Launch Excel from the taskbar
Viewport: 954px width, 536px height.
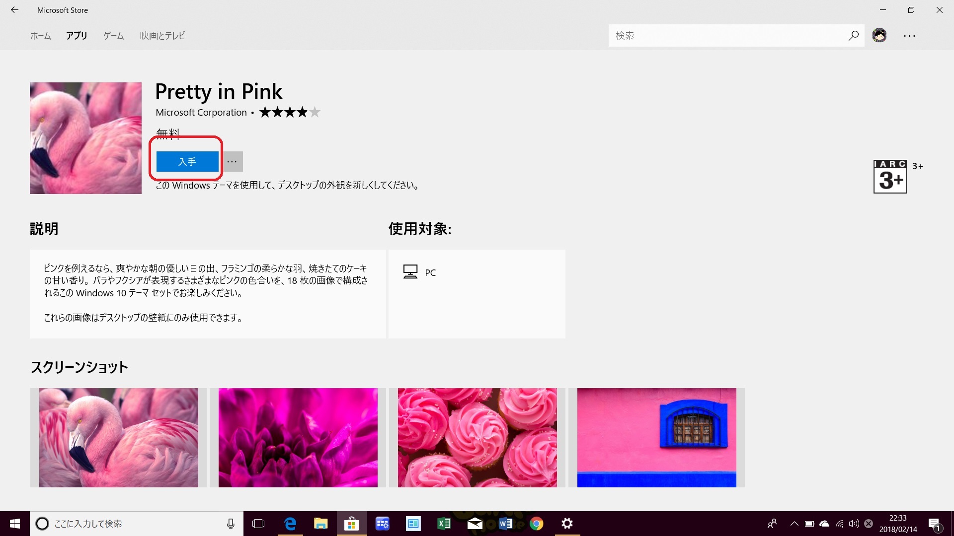point(444,524)
